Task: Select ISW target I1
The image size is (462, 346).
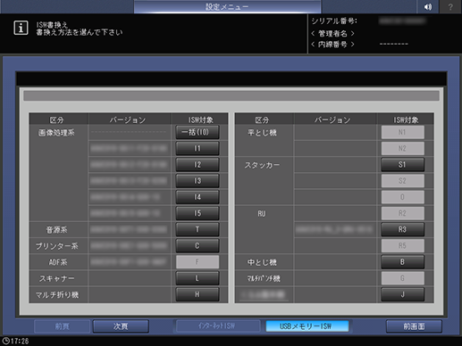Action: tap(197, 148)
